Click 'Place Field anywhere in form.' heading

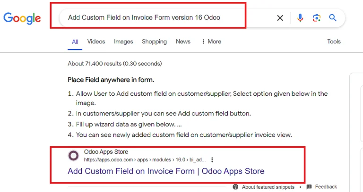tap(111, 80)
